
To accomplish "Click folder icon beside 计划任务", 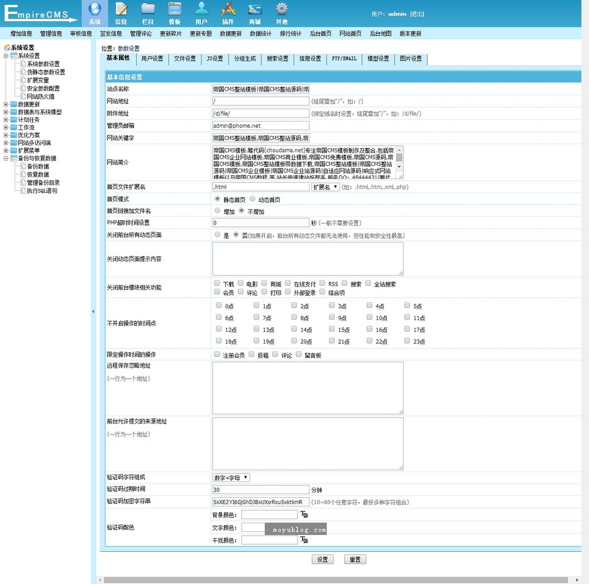I will (x=14, y=120).
